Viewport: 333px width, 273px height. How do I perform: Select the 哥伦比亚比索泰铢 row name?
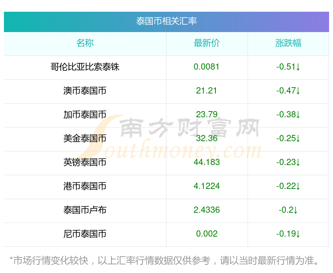click(85, 67)
